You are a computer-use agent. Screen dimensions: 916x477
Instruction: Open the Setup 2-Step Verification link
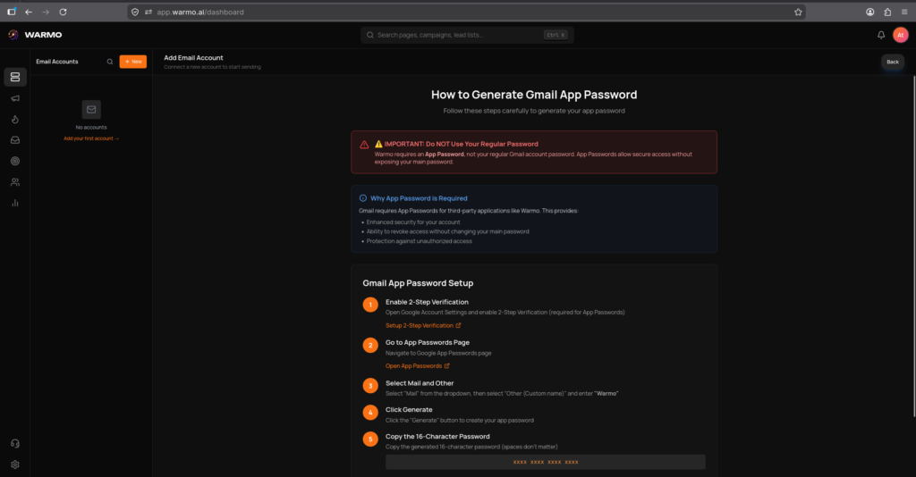coord(423,325)
